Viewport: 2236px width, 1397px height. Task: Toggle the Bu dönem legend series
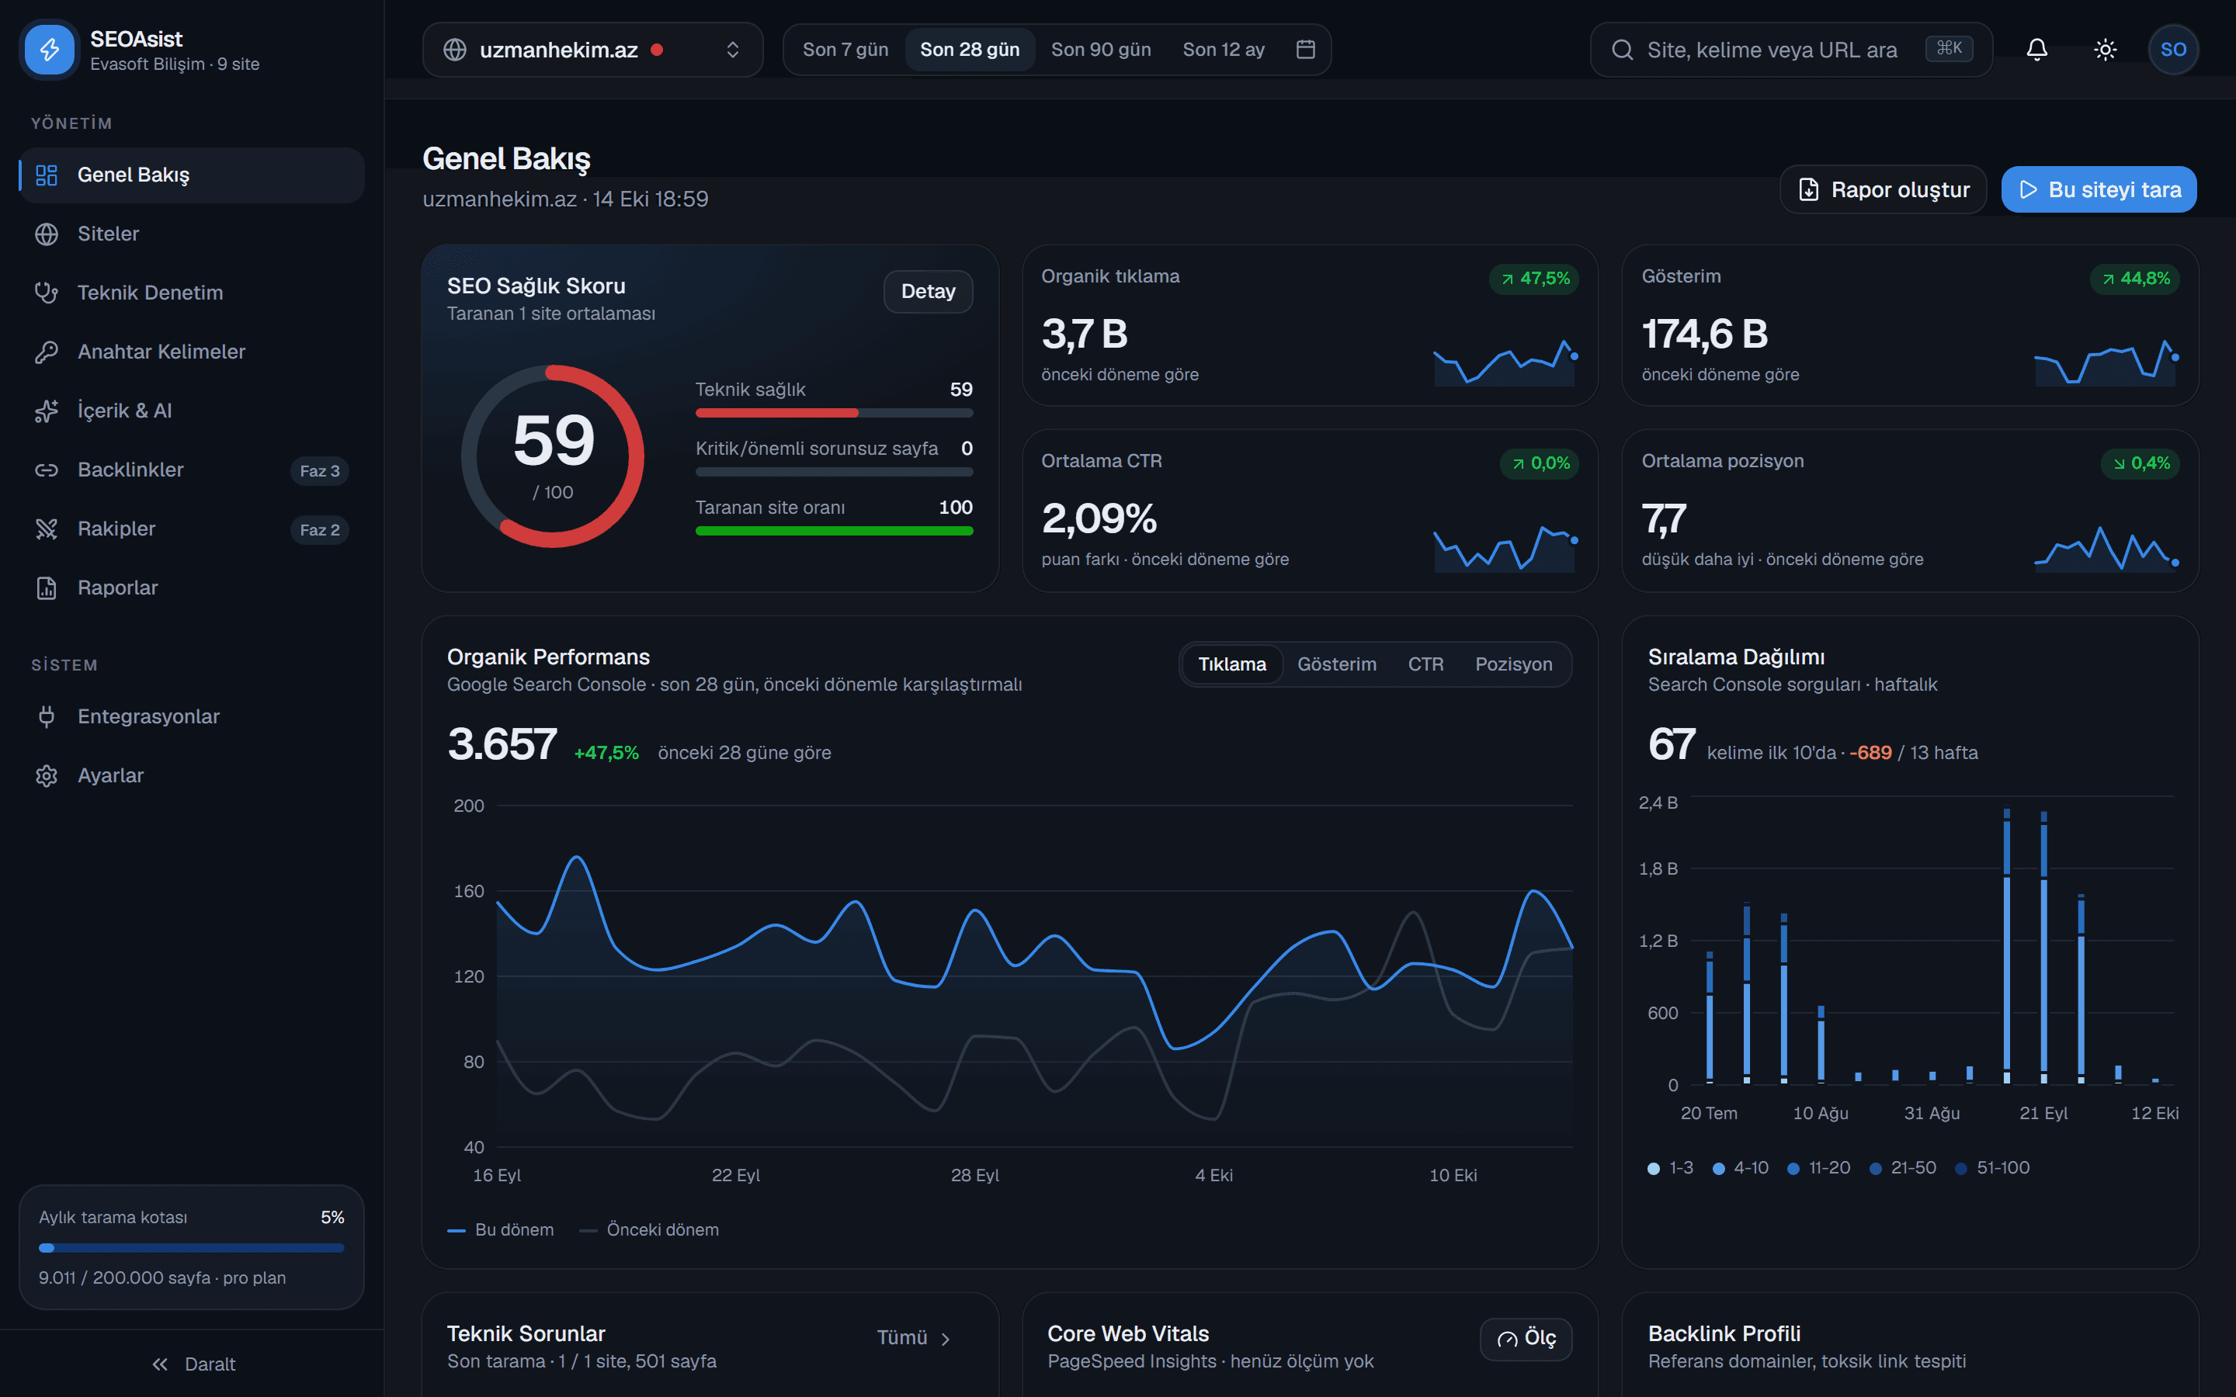tap(501, 1230)
